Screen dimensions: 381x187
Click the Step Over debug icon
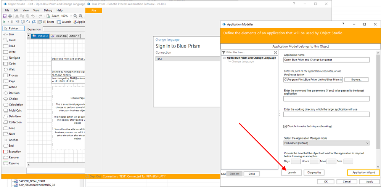click(x=23, y=22)
